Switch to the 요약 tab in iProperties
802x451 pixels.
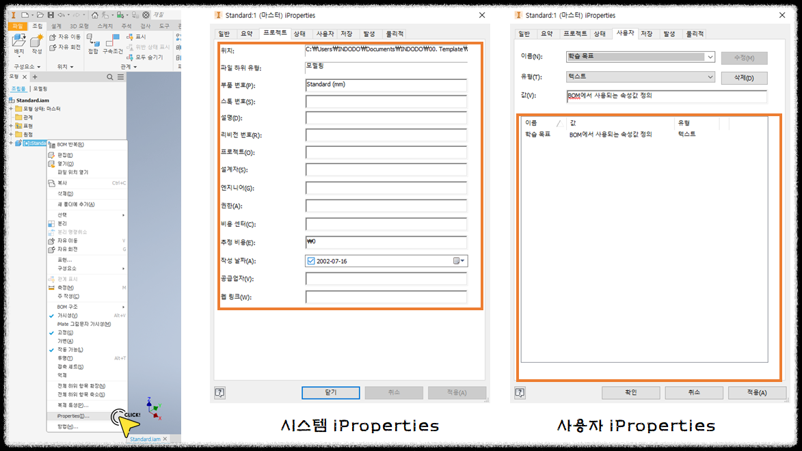(248, 32)
